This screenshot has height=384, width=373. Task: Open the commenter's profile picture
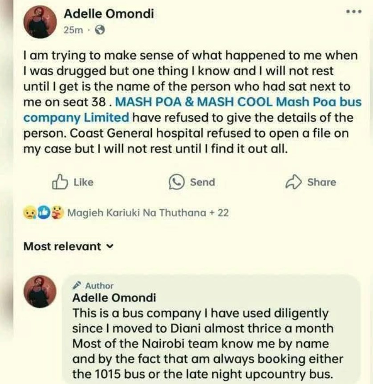(x=41, y=291)
